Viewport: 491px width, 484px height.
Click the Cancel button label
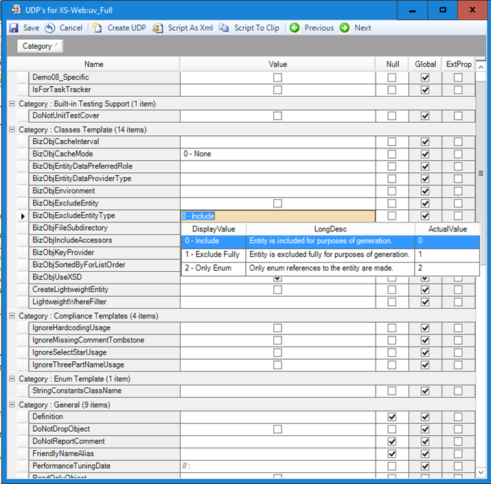(x=71, y=28)
